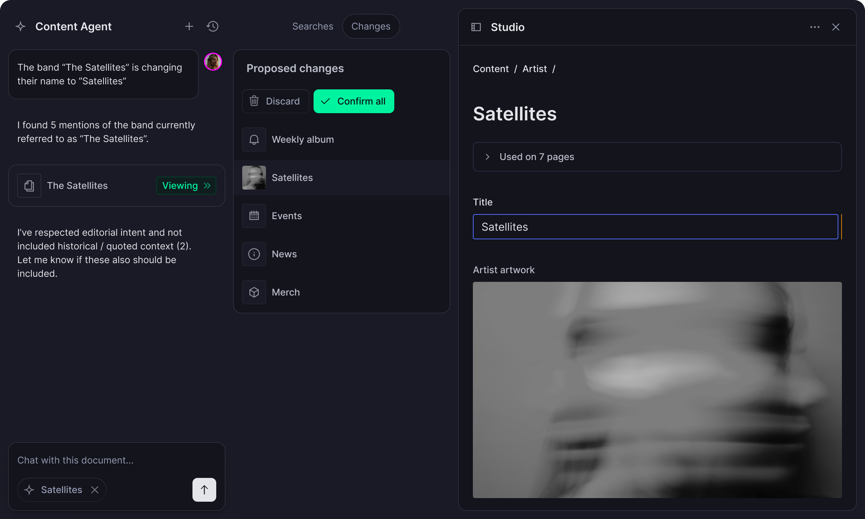The height and width of the screenshot is (519, 865).
Task: Toggle Viewing on The Satellites document
Action: [x=186, y=186]
